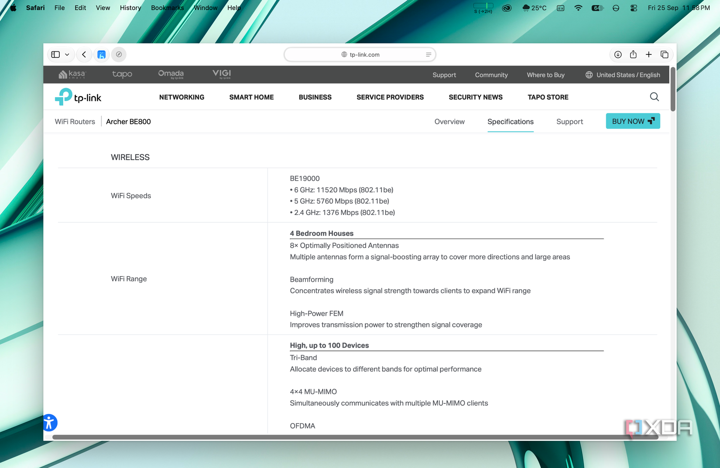Click the WiFi Speeds row label
Viewport: 720px width, 468px height.
pyautogui.click(x=131, y=196)
